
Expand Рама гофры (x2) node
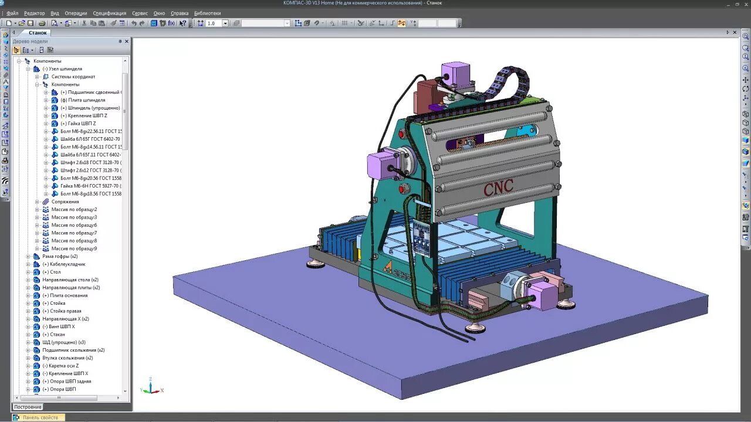coord(28,256)
